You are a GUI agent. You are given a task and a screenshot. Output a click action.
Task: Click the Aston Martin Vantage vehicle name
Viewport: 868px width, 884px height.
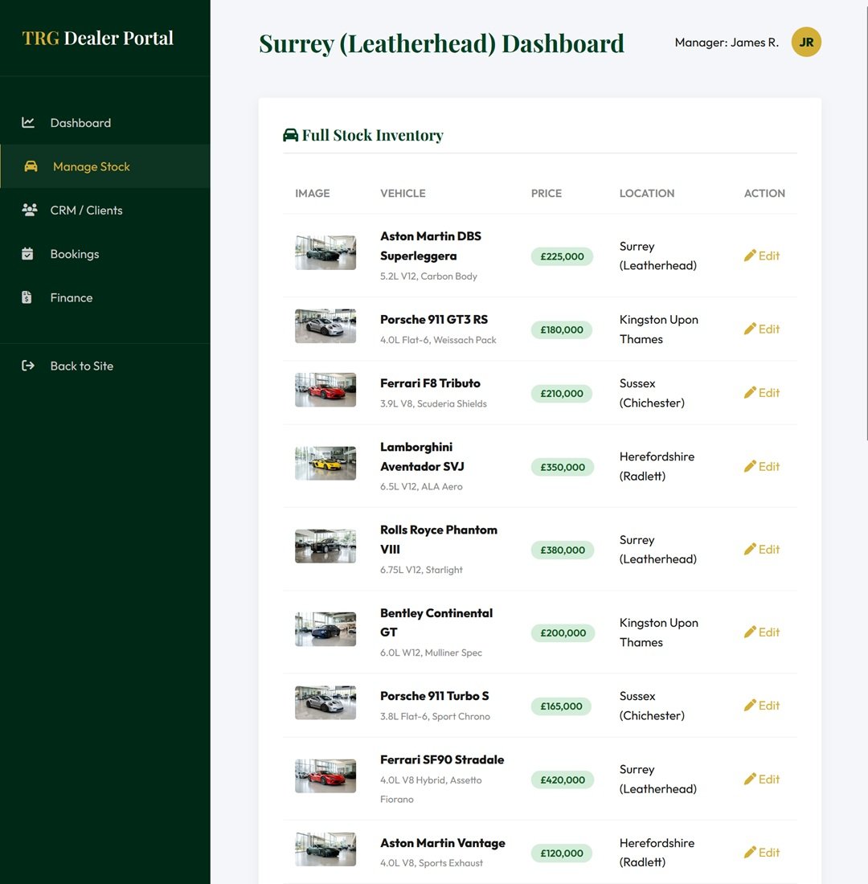(443, 843)
